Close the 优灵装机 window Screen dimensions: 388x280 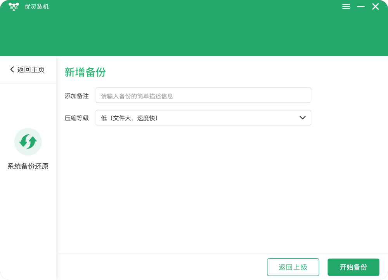click(375, 7)
